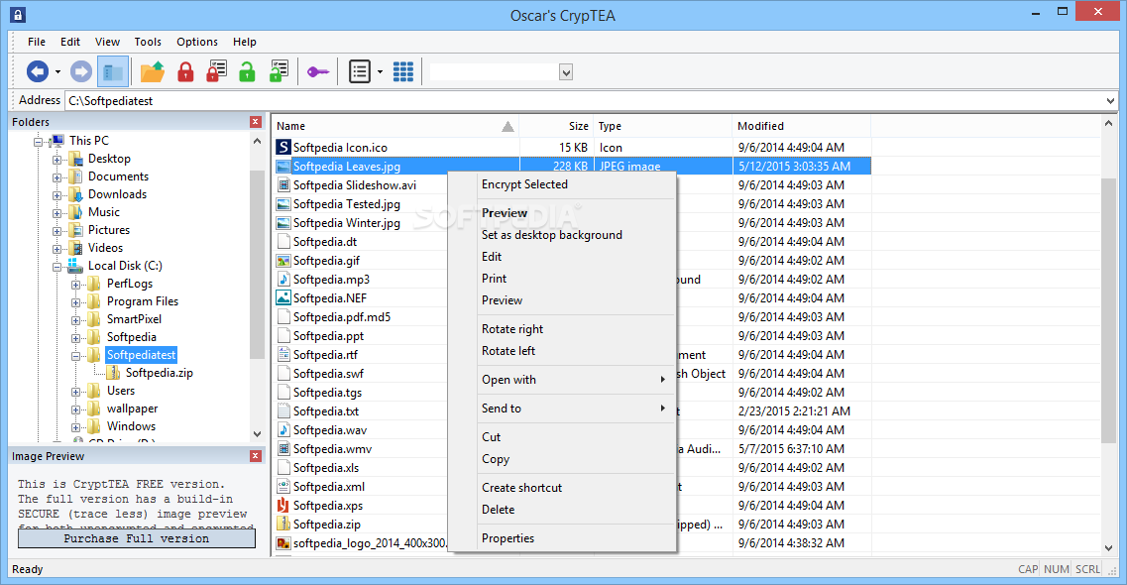This screenshot has height=585, width=1127.
Task: Click the purple key password icon
Action: [318, 71]
